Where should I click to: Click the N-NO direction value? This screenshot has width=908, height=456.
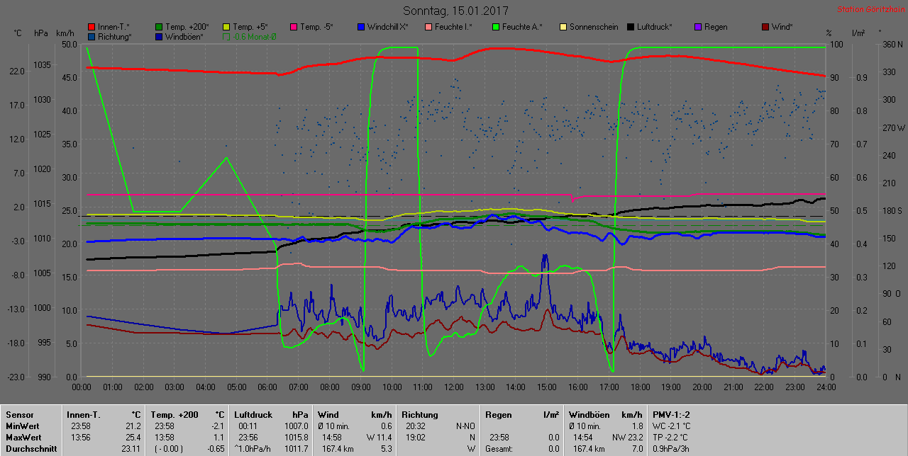point(465,426)
